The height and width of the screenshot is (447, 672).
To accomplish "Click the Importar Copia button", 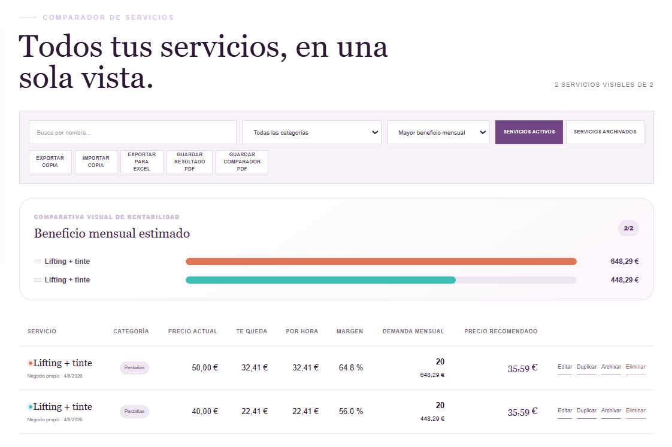I will point(96,162).
